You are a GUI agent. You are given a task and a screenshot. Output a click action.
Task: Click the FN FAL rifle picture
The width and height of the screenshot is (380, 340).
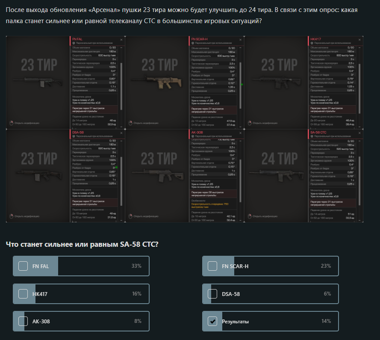(x=38, y=82)
